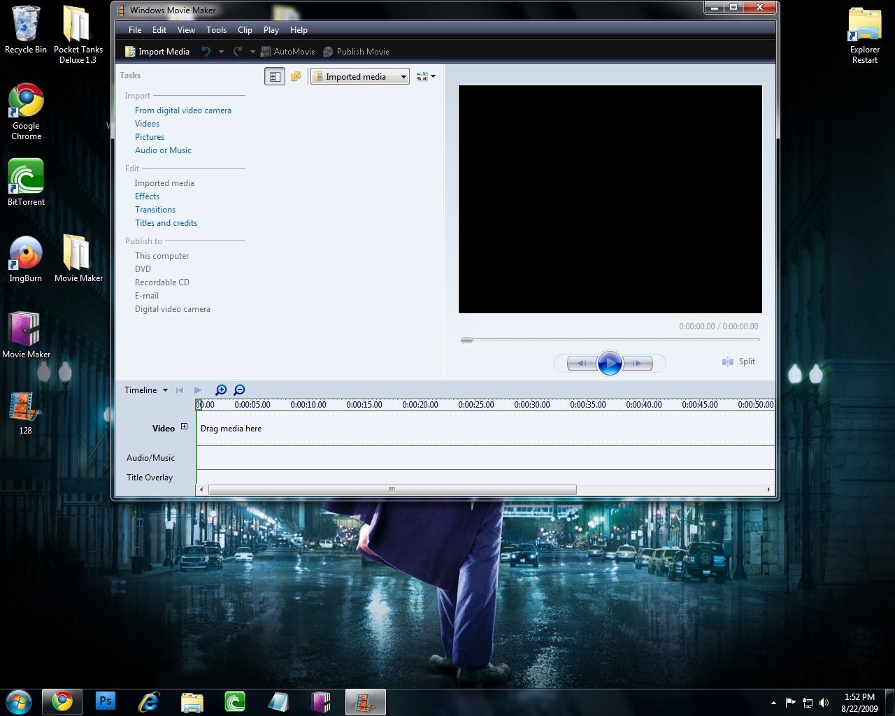Open the Imported media location dropdown

click(x=360, y=77)
